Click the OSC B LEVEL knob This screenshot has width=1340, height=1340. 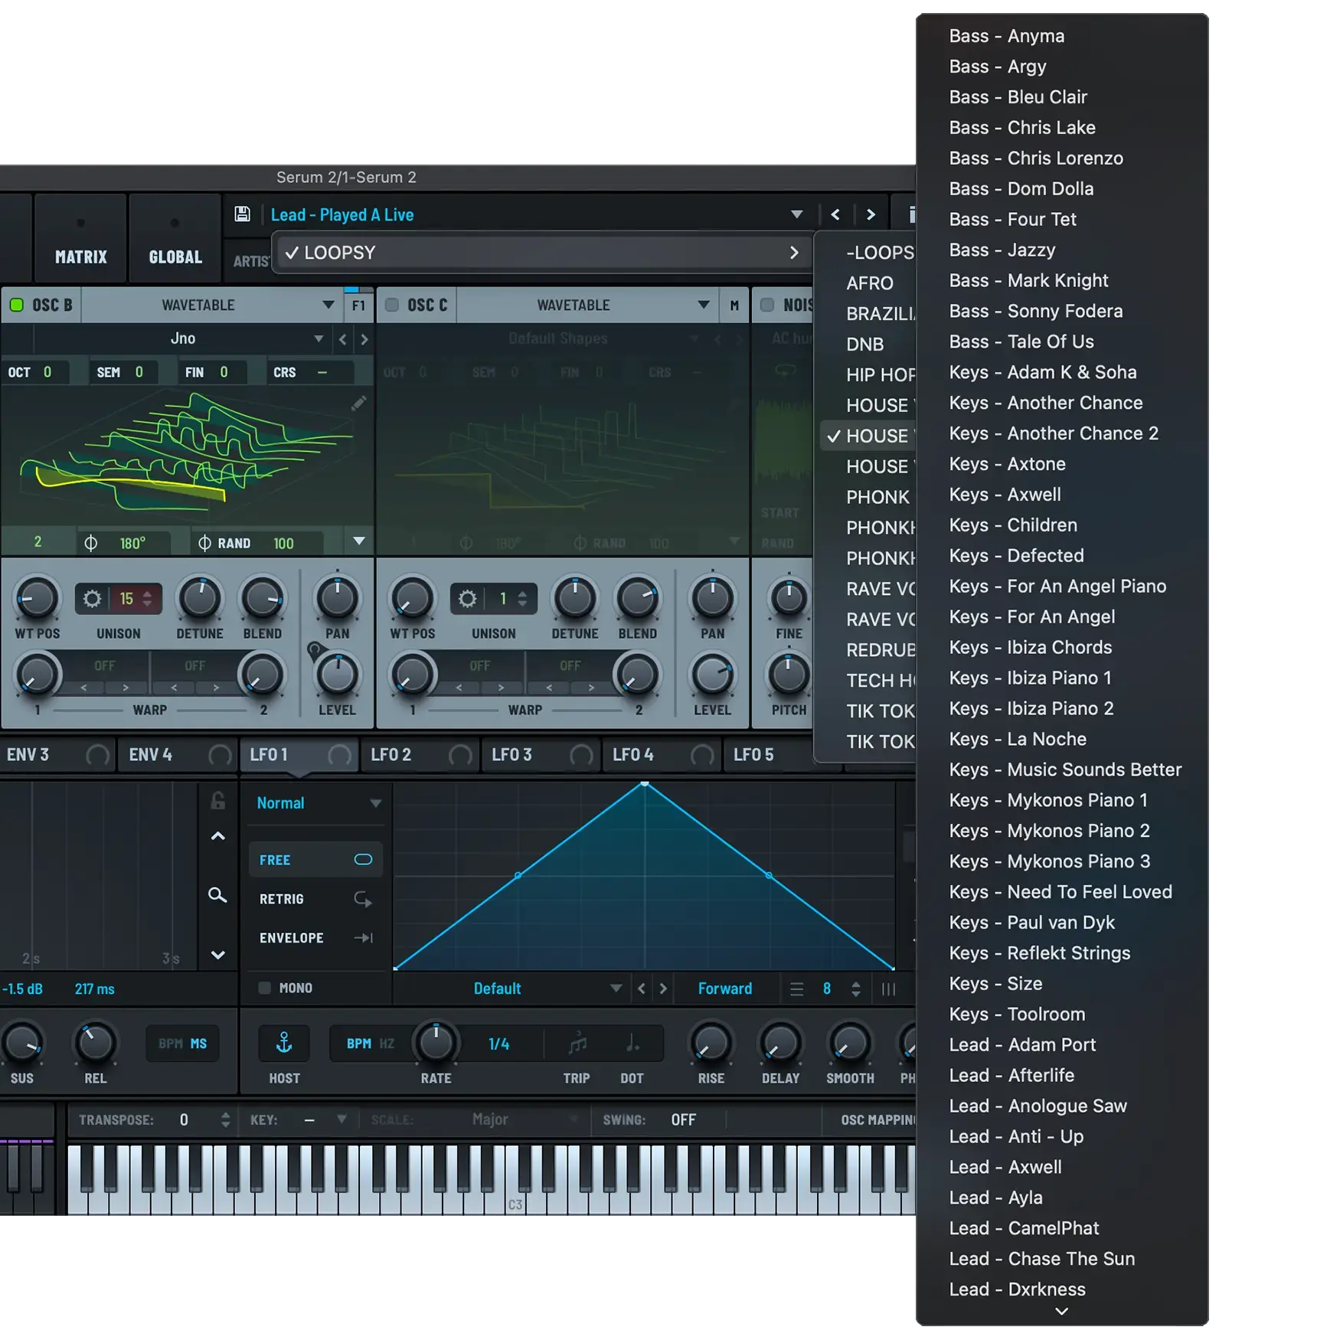click(337, 675)
